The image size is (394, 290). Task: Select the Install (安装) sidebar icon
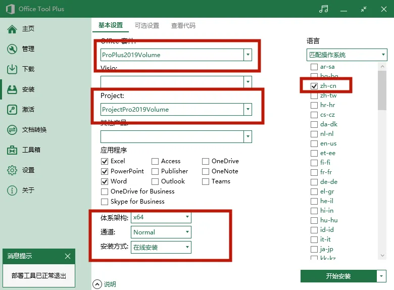pos(12,89)
